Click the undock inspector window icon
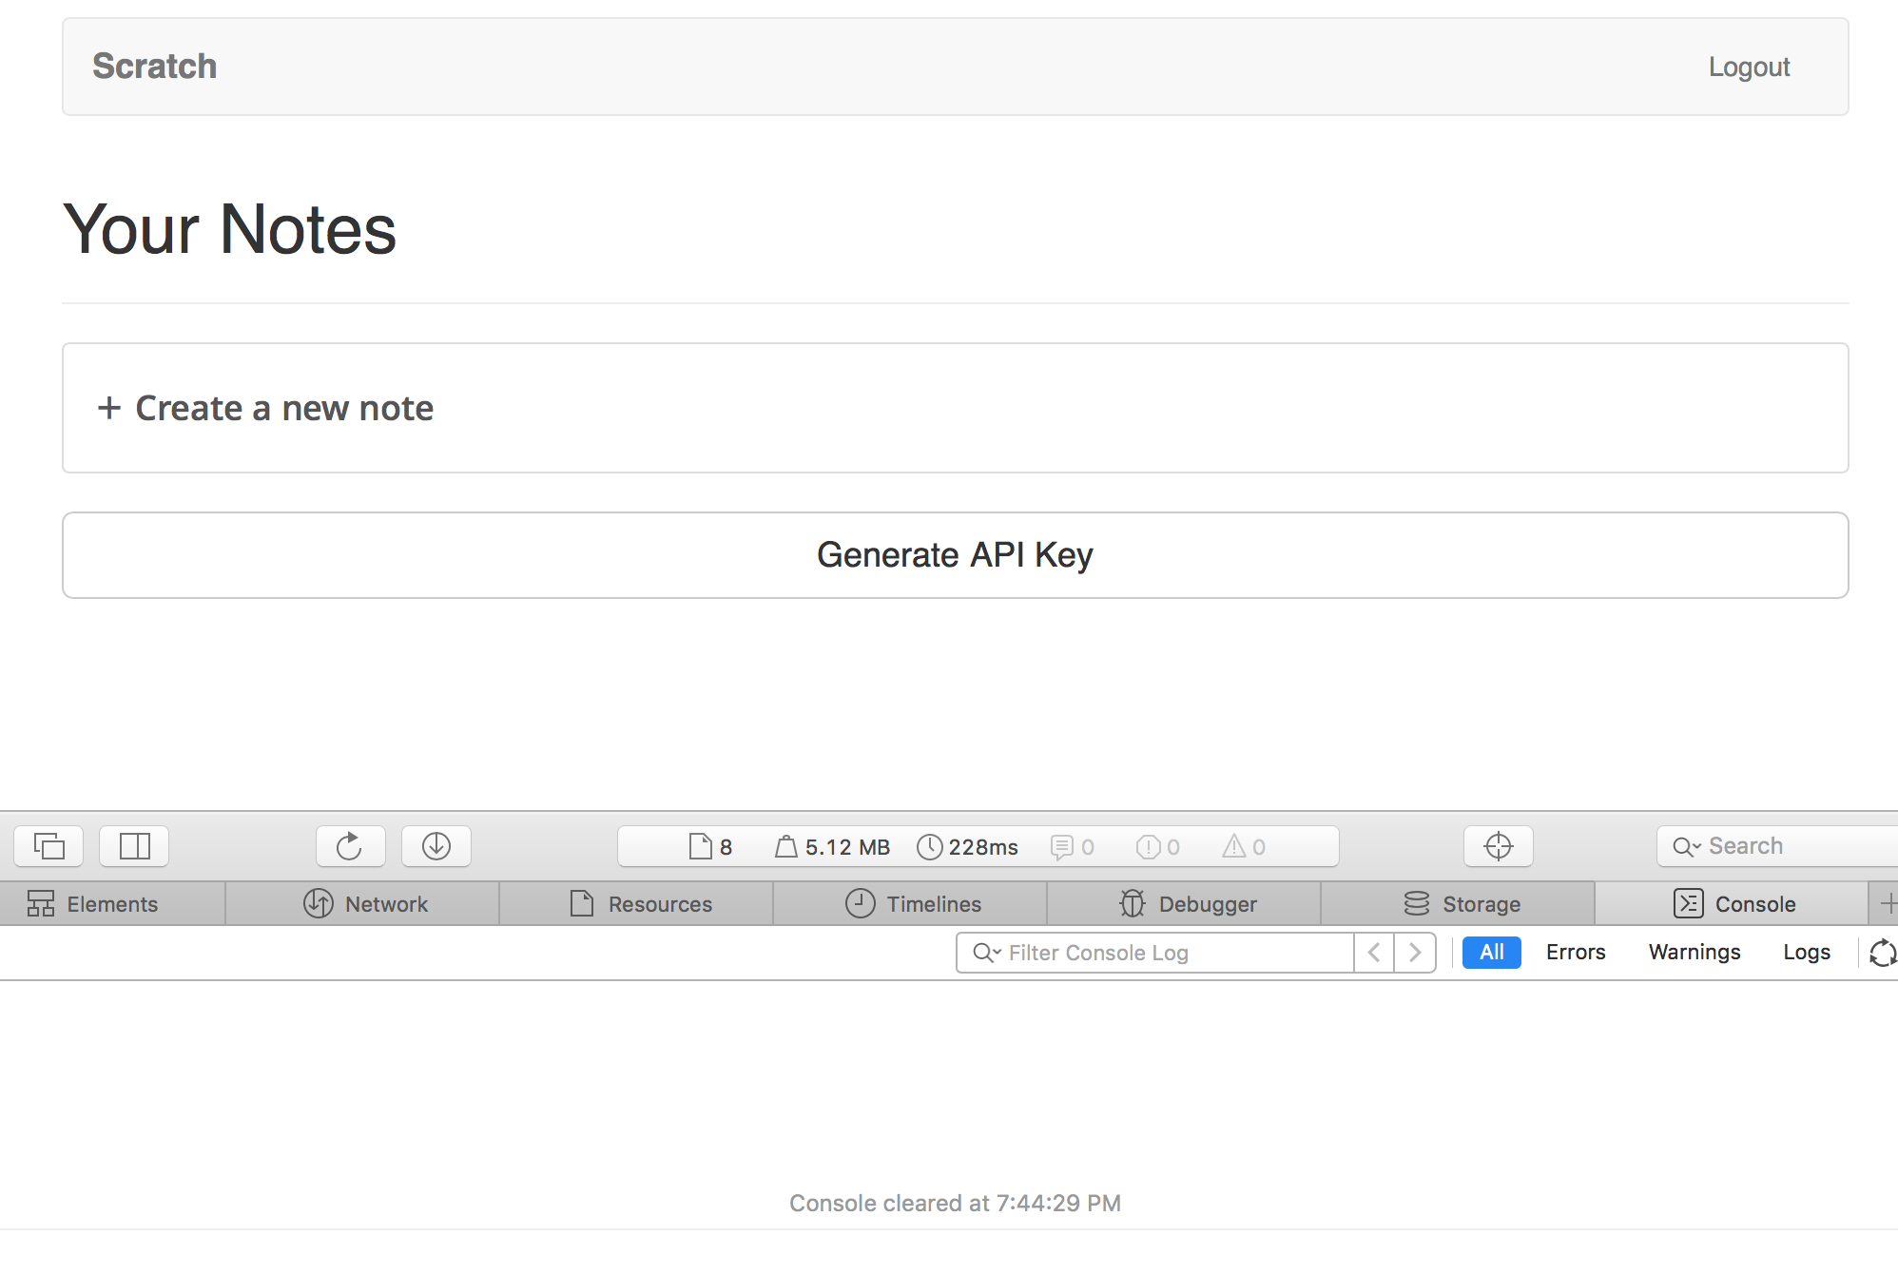Image resolution: width=1898 pixels, height=1274 pixels. click(48, 846)
